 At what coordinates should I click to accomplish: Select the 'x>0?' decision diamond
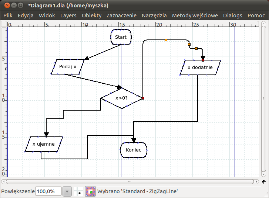pyautogui.click(x=121, y=98)
